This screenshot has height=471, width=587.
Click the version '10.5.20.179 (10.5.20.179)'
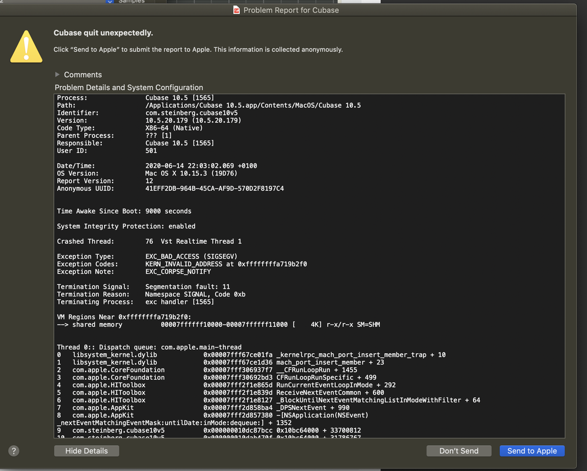193,120
